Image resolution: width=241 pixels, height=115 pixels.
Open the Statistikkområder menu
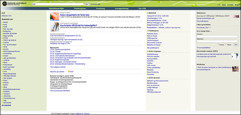[56, 8]
